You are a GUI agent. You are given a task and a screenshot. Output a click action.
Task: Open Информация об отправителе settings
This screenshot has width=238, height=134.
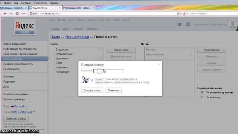coord(20,49)
